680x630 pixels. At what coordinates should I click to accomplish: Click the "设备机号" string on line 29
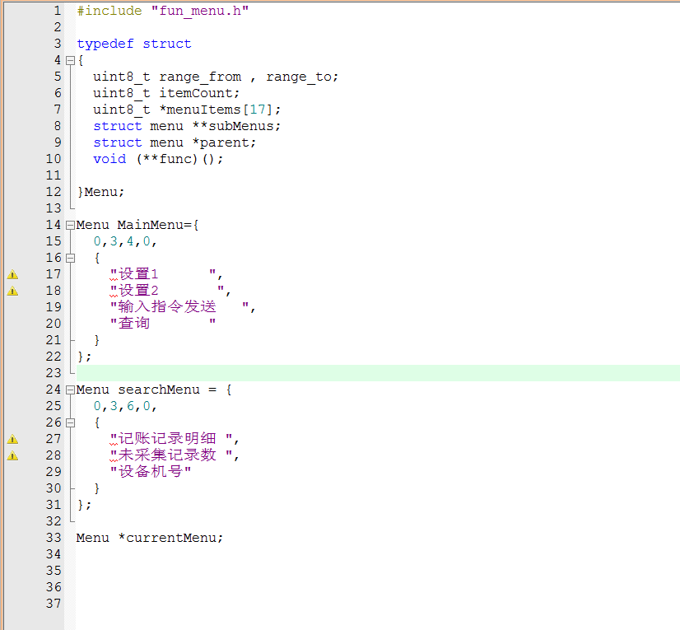pos(151,472)
